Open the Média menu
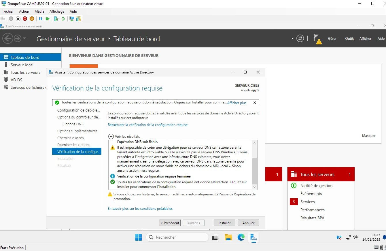Screen dimensions: 386x251 pos(39,12)
